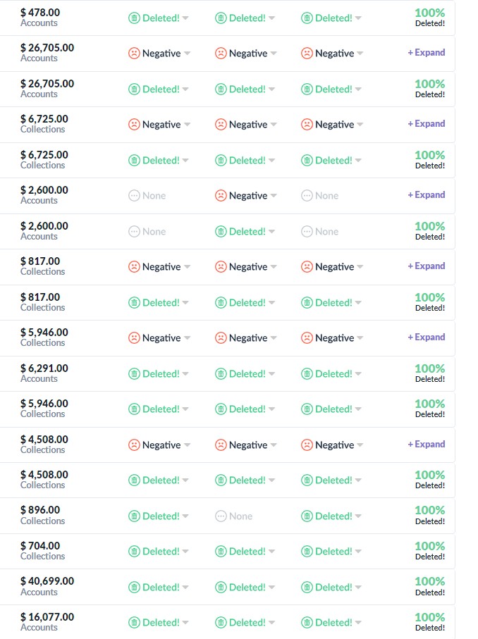Viewport: 478px width, 639px height.
Task: Click 100% Deleted label in $16,077.00 row
Action: pos(429,621)
